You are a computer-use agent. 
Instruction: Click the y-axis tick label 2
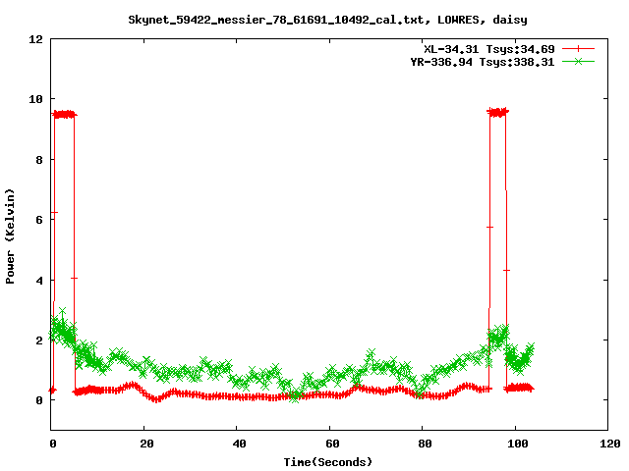pyautogui.click(x=39, y=340)
